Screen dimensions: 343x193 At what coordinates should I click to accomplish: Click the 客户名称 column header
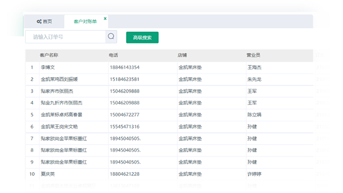(x=49, y=55)
